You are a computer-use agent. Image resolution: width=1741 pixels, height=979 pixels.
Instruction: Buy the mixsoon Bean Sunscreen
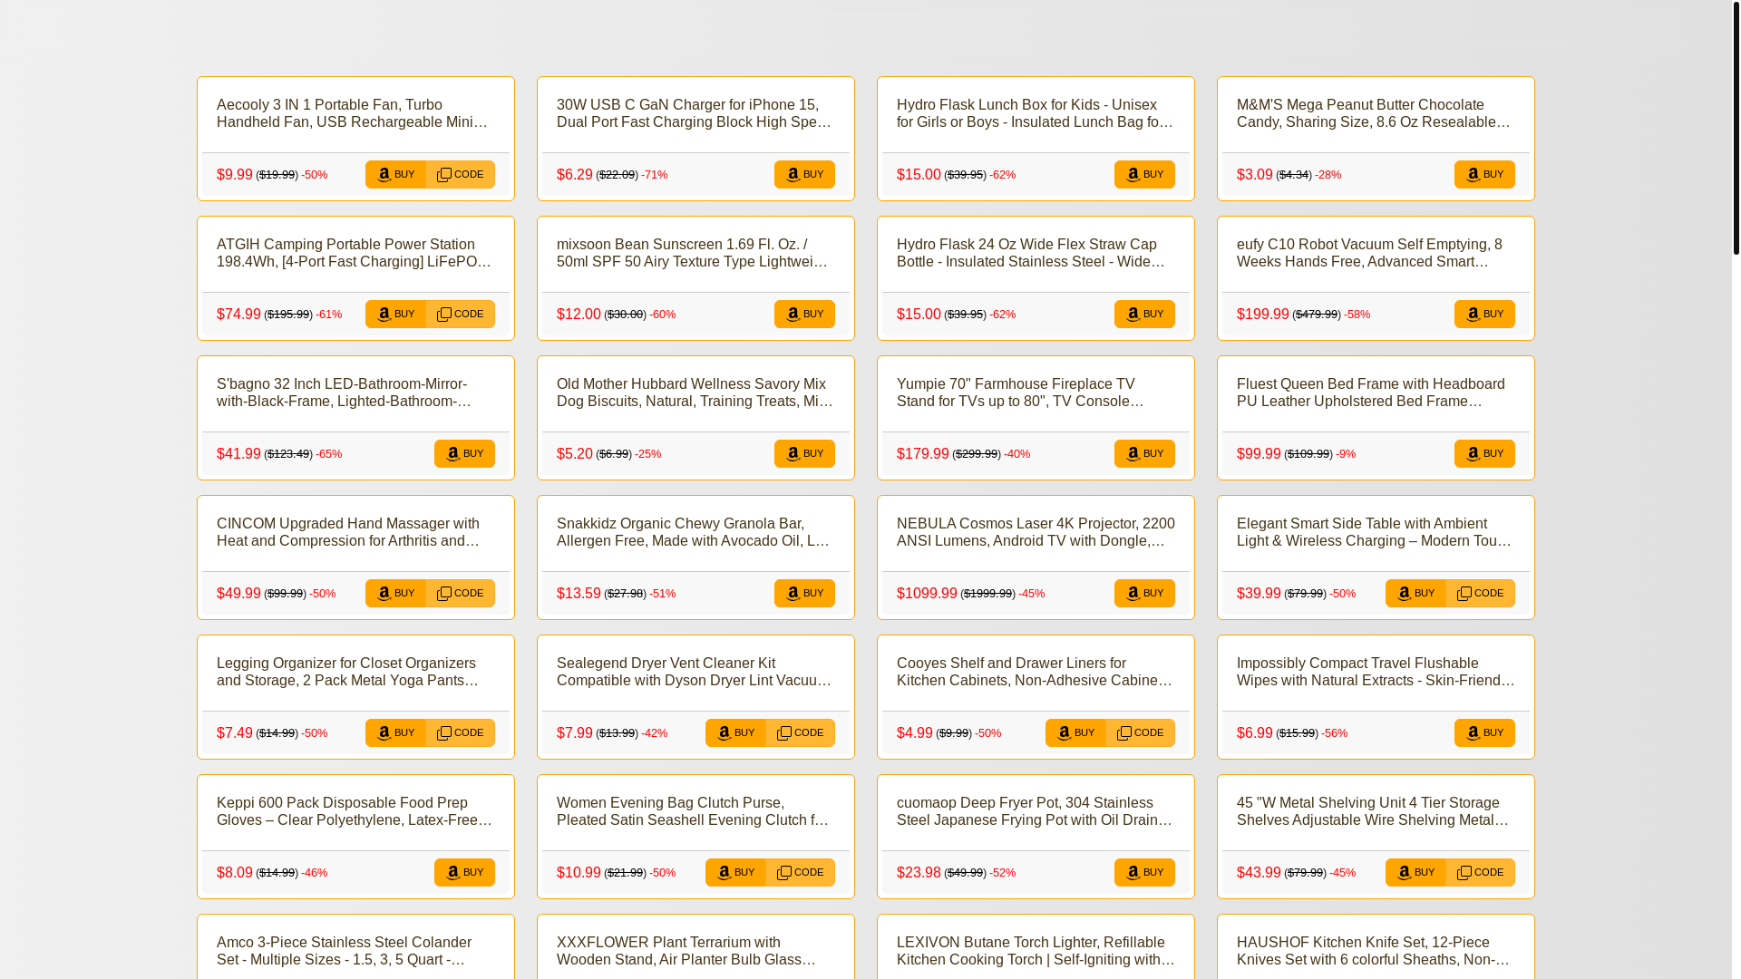(x=804, y=315)
